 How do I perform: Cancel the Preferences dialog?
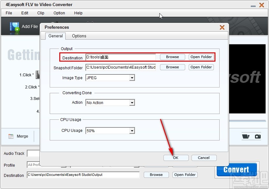coord(204,157)
